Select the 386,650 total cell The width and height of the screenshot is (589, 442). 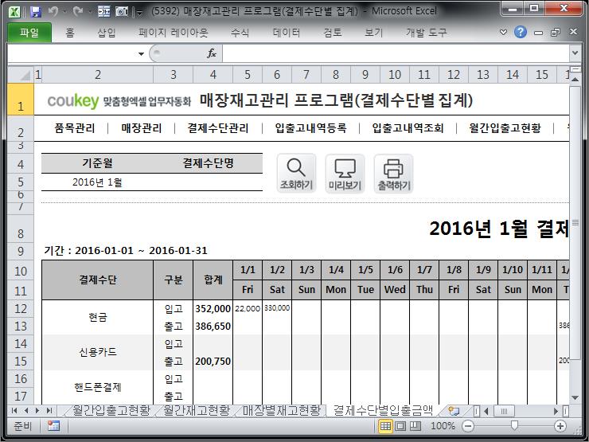pos(213,326)
